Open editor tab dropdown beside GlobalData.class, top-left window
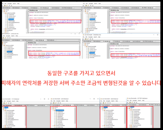This screenshot has height=130, width=163. 81,10
